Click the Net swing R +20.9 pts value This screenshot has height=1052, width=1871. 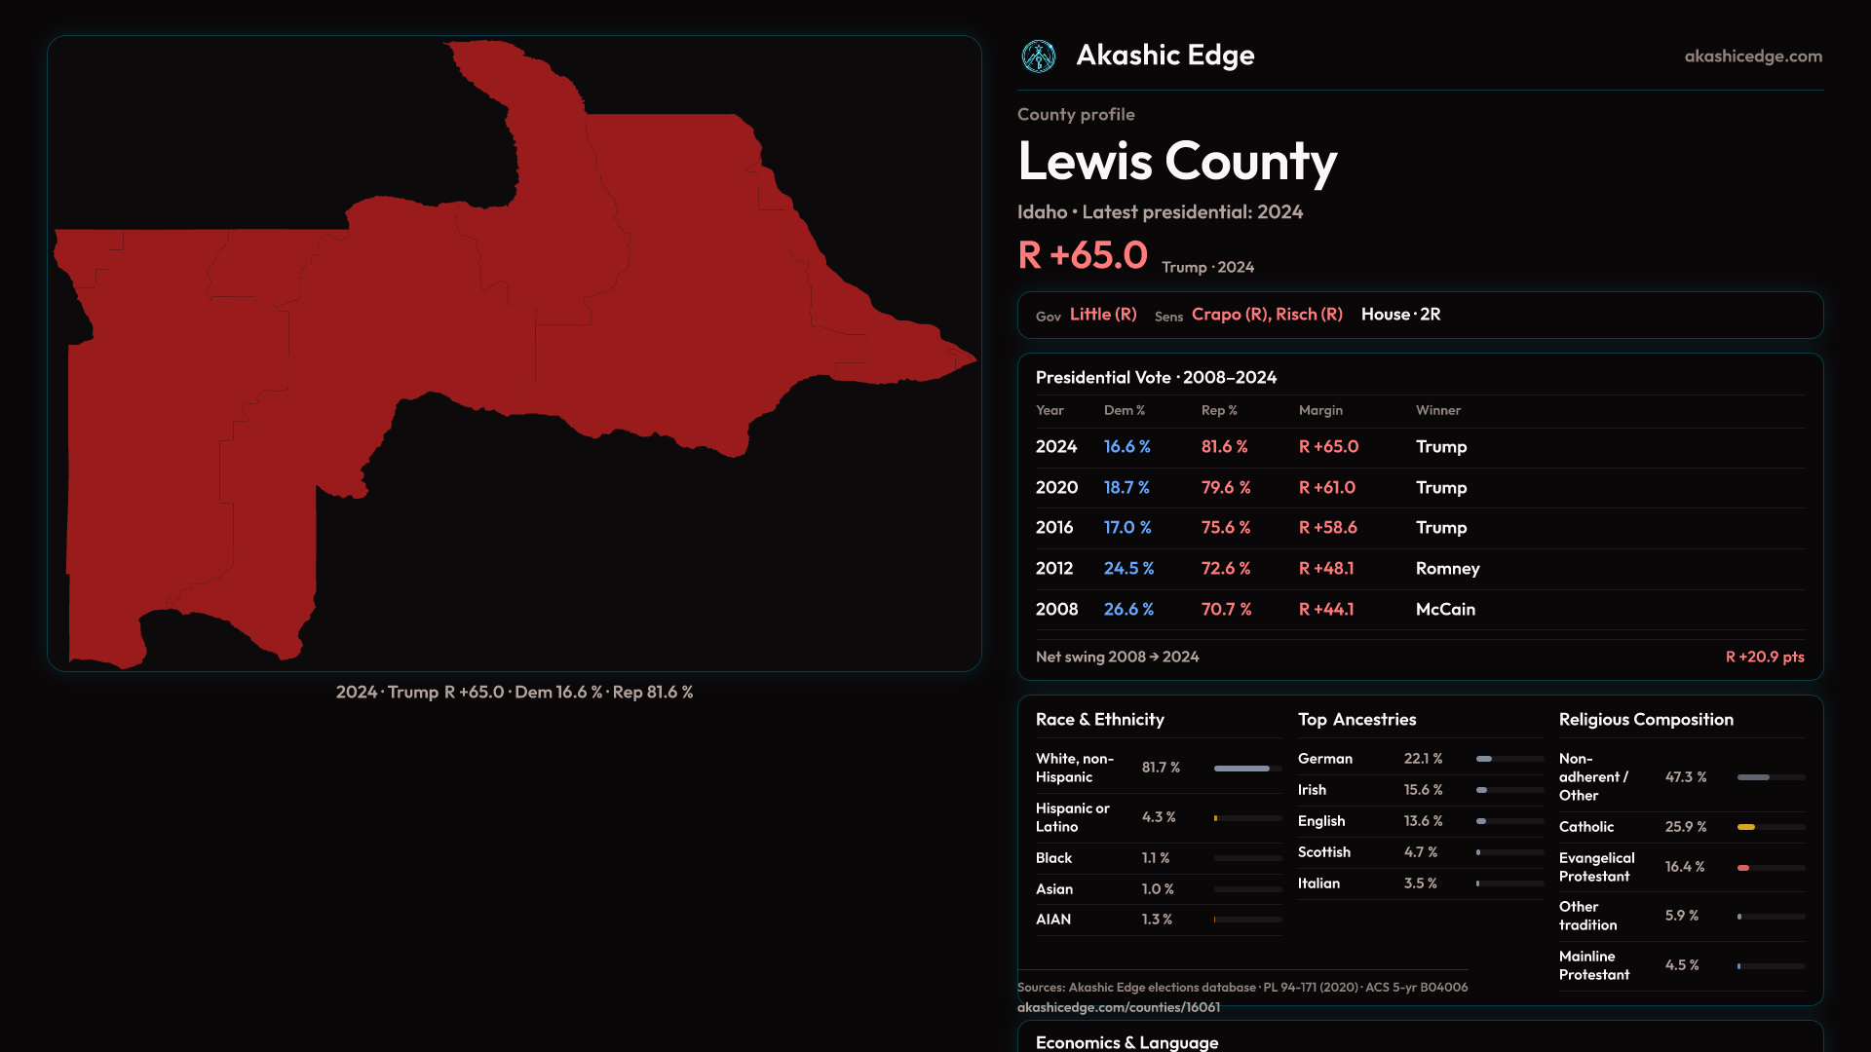pyautogui.click(x=1764, y=657)
